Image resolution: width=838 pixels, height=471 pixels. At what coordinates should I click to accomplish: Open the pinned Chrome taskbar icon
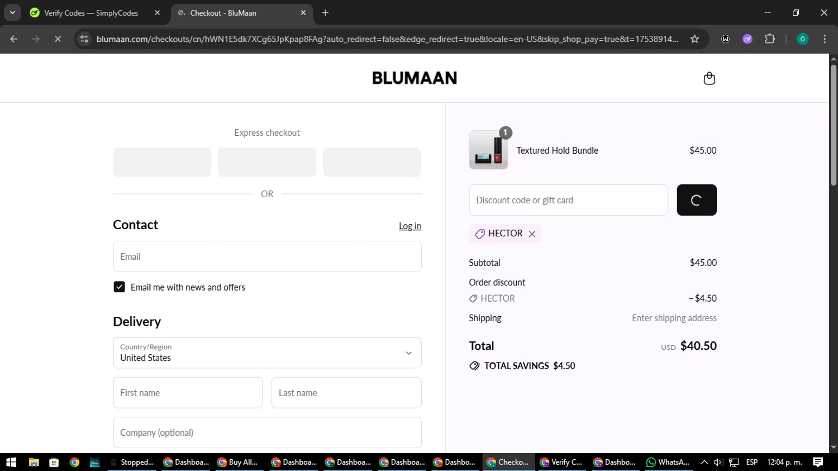[74, 462]
